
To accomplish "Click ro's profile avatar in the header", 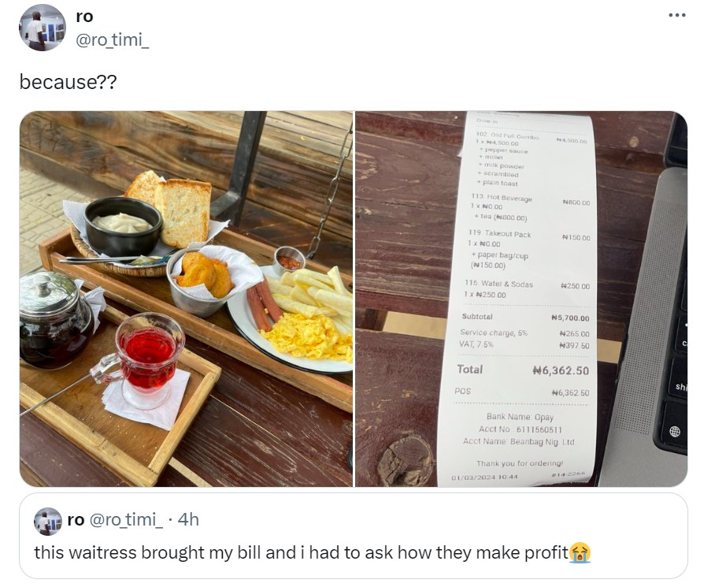I will click(42, 28).
